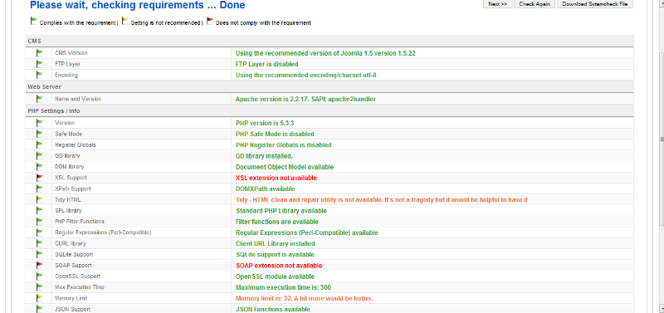Image resolution: width=664 pixels, height=313 pixels.
Task: Click the green flag for Safe Mode
Action: coord(40,134)
